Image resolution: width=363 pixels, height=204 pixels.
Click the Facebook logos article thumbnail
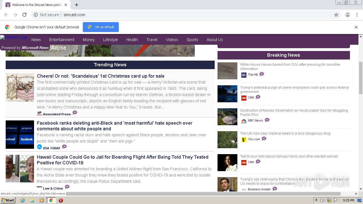point(20,135)
